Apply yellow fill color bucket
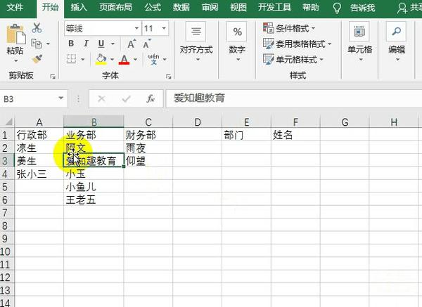 [101, 59]
